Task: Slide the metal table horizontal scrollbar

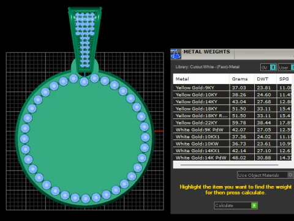Action: pyautogui.click(x=229, y=165)
